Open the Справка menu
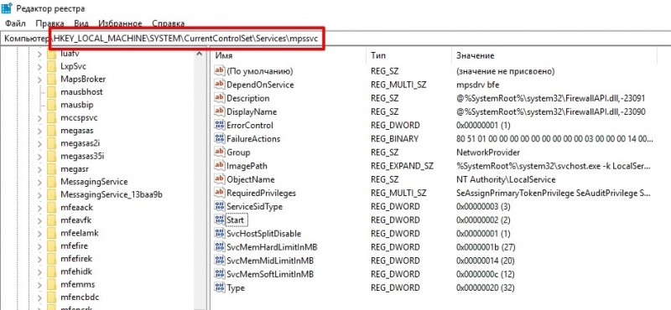 tap(169, 23)
